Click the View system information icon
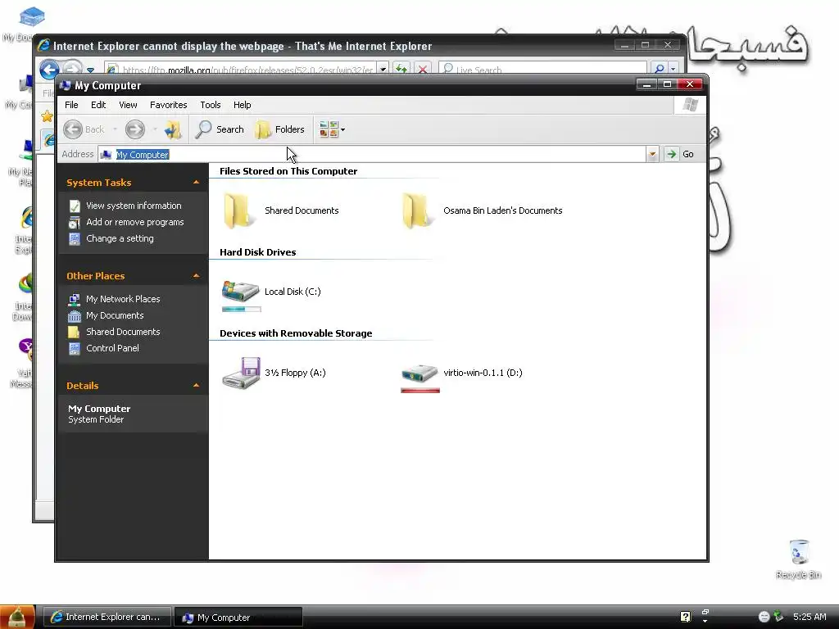This screenshot has height=629, width=839. point(75,206)
